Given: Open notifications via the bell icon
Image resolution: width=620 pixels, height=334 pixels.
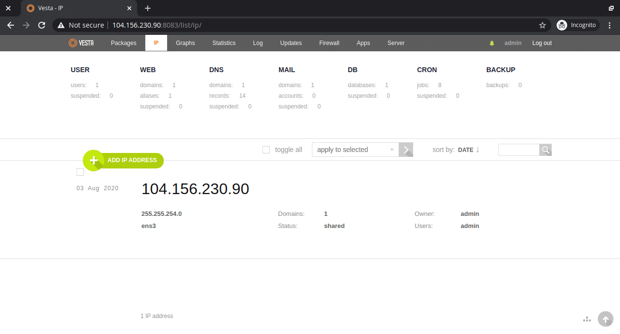Looking at the screenshot, I should click(x=492, y=43).
